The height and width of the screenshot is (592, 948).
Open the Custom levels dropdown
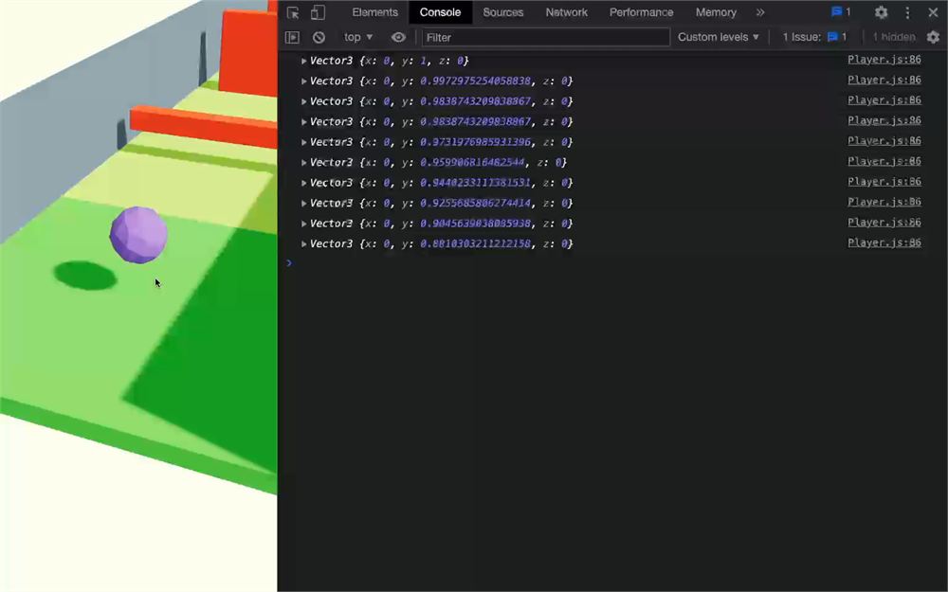718,38
